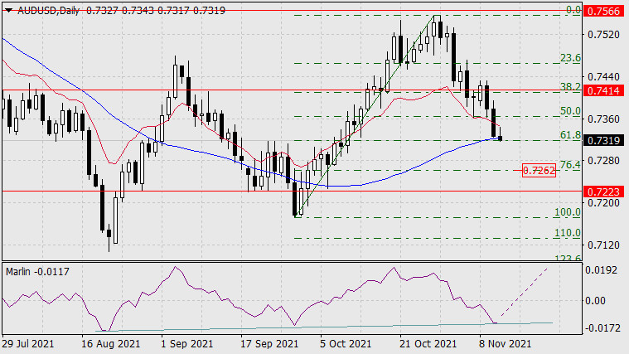Select the AUDUSD,Daily chart title text
Viewport: 629px width, 354px height.
tap(49, 11)
